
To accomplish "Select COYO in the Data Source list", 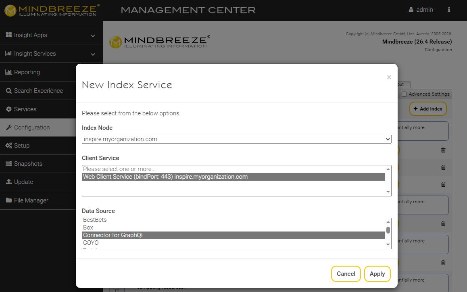I will (x=233, y=243).
